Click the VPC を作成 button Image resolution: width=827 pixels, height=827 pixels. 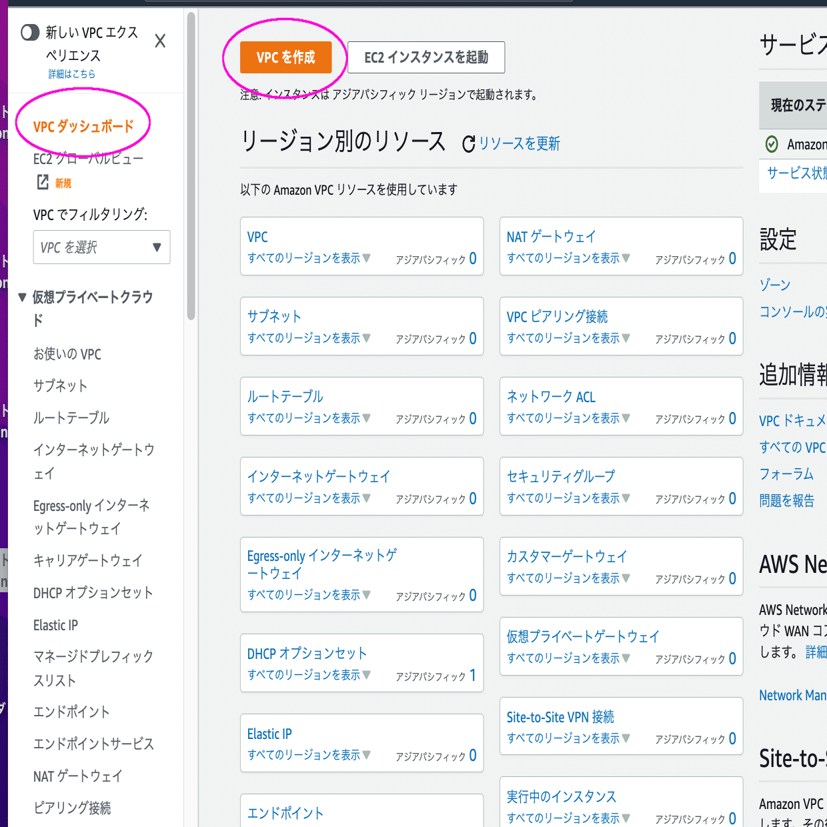point(285,57)
